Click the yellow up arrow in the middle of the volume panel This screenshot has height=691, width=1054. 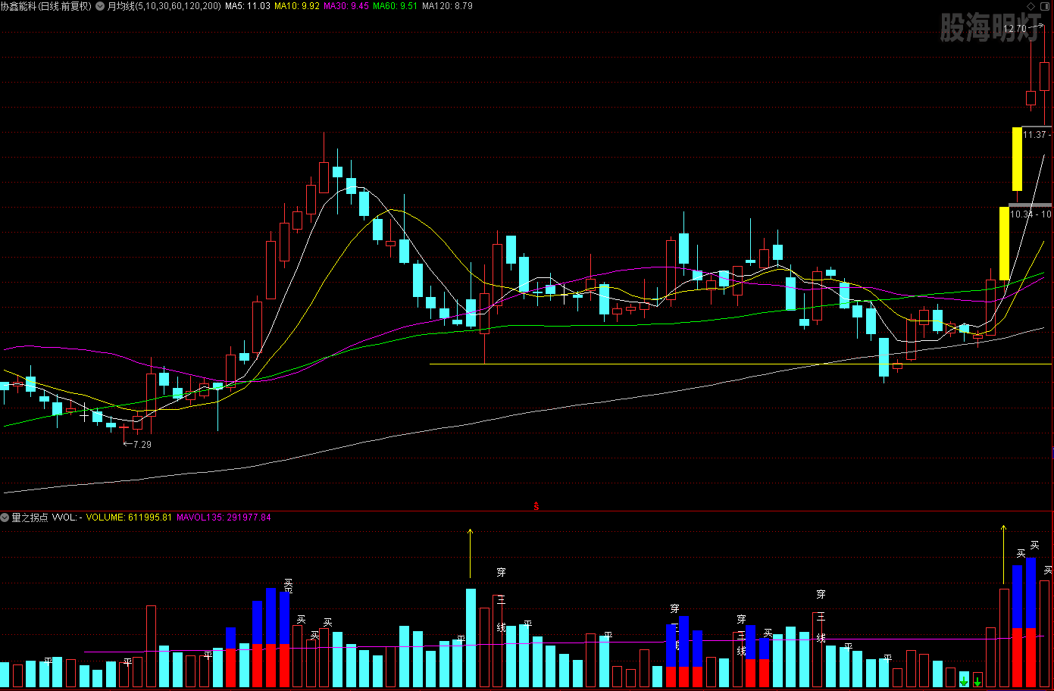pos(470,553)
